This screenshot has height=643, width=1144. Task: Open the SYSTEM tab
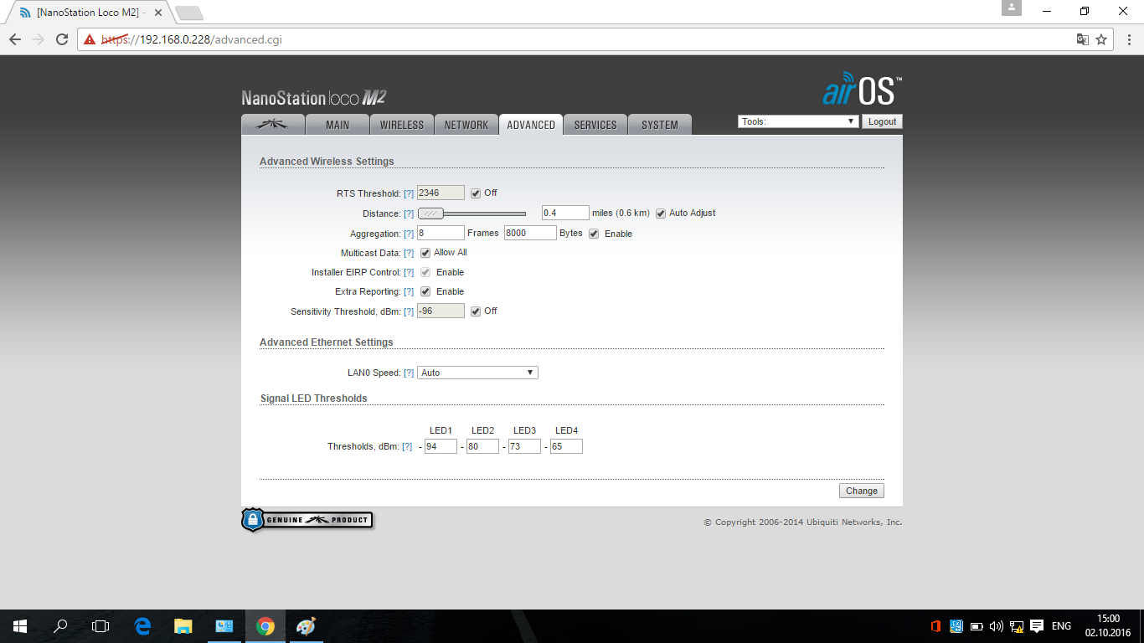tap(660, 125)
